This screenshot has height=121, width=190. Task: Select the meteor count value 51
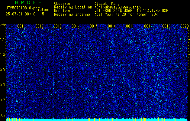[44, 14]
